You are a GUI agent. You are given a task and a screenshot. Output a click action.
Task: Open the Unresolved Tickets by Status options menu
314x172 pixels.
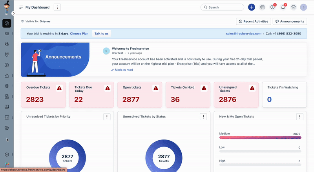(x=203, y=117)
